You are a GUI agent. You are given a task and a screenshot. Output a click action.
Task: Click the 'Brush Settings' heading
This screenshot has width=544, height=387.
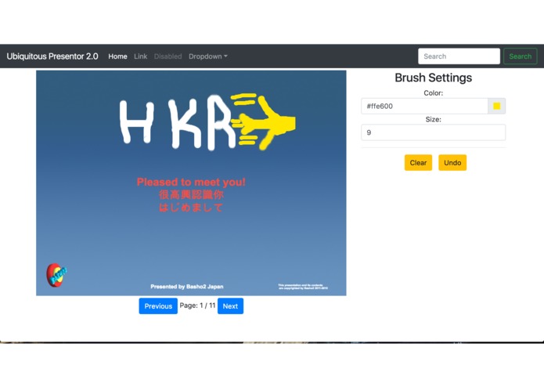[x=433, y=78]
